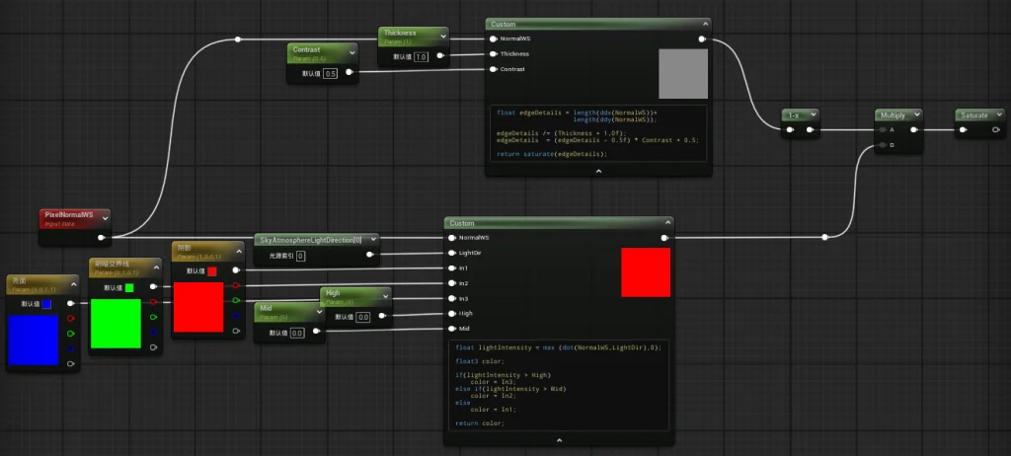This screenshot has width=1011, height=456.
Task: Open the small green default swatch on 明暗交界线
Action: [129, 287]
